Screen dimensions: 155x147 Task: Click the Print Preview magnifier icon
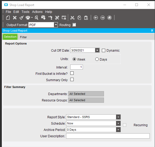tap(37, 18)
